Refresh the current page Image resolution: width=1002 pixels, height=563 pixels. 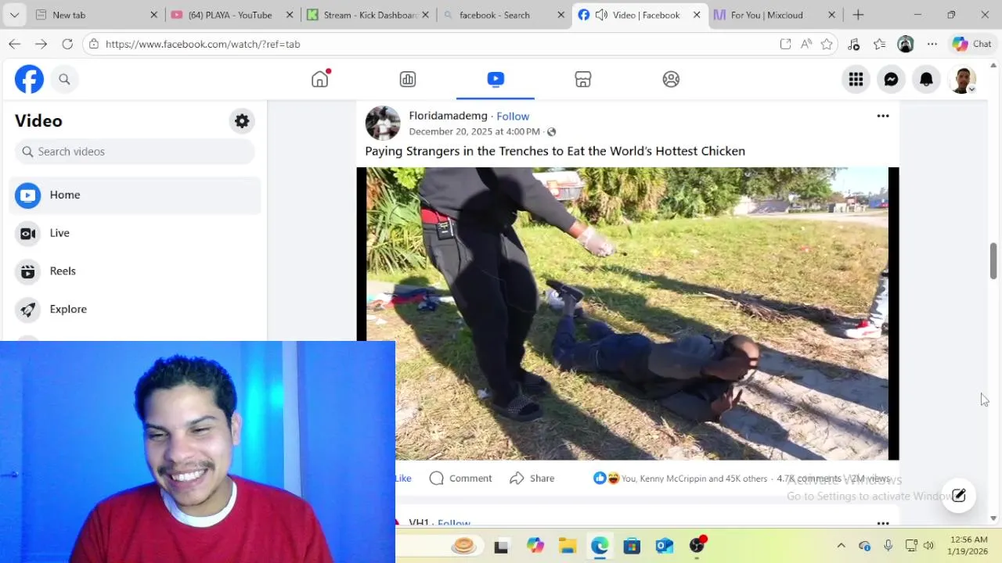(x=67, y=44)
